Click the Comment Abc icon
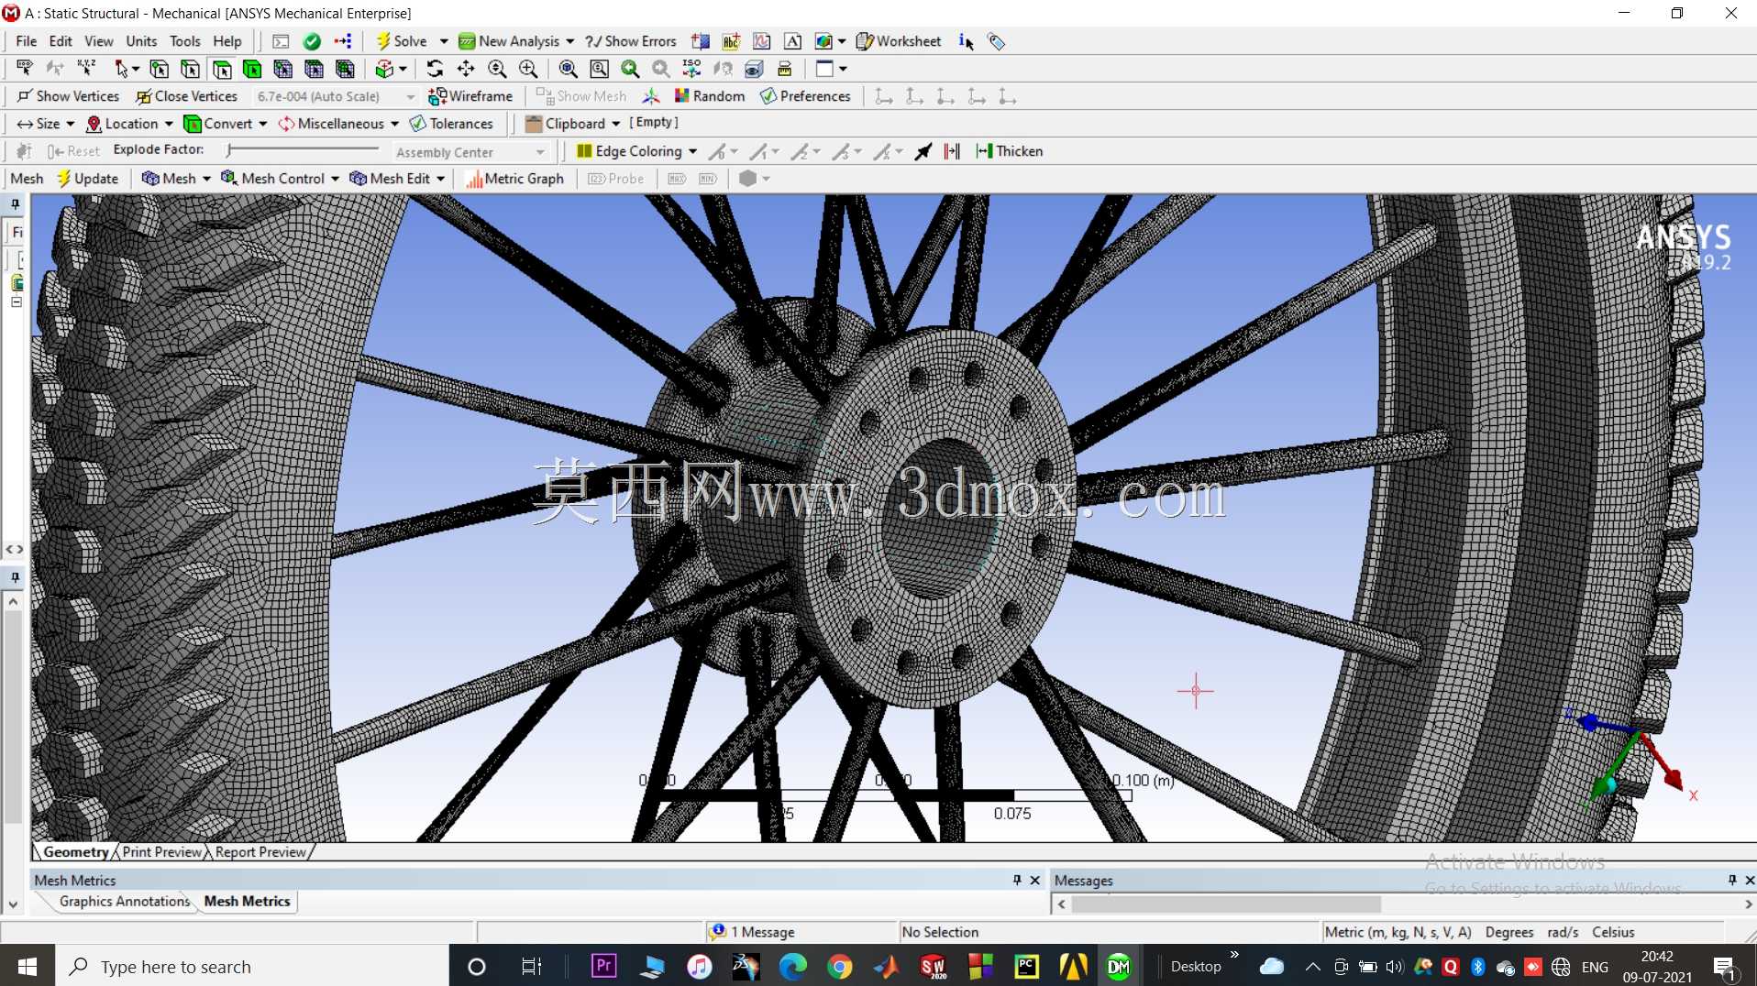1757x986 pixels. [731, 41]
